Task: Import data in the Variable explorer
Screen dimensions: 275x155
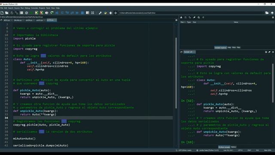Action: (x=181, y=17)
